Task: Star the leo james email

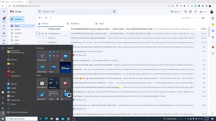Action: pos(43,38)
